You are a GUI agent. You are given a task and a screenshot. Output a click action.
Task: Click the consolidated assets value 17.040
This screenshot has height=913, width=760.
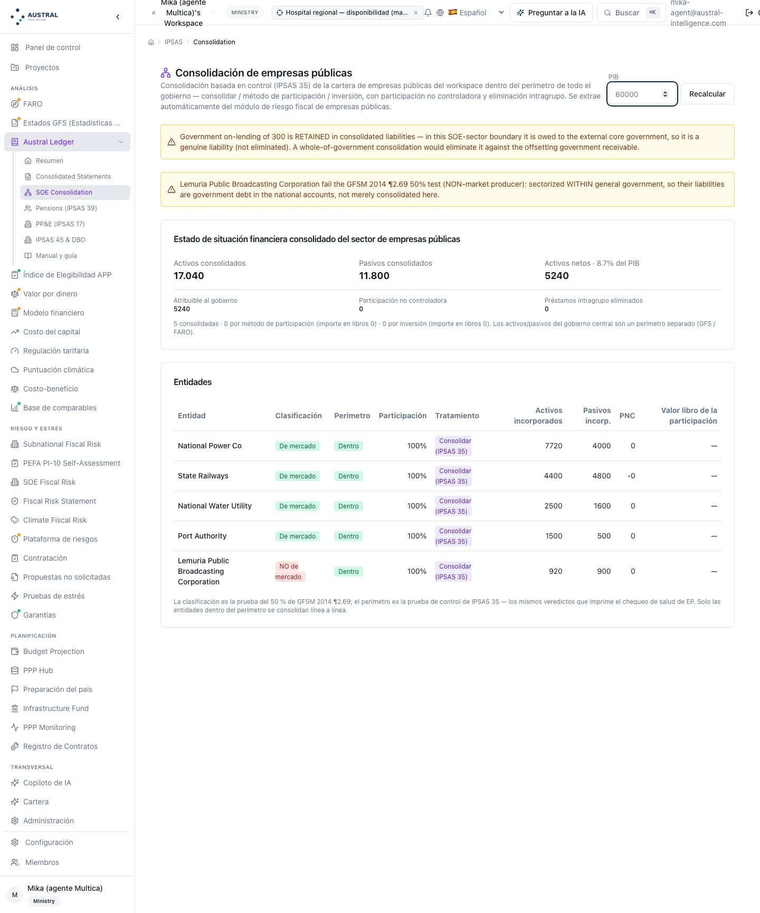[x=189, y=276]
